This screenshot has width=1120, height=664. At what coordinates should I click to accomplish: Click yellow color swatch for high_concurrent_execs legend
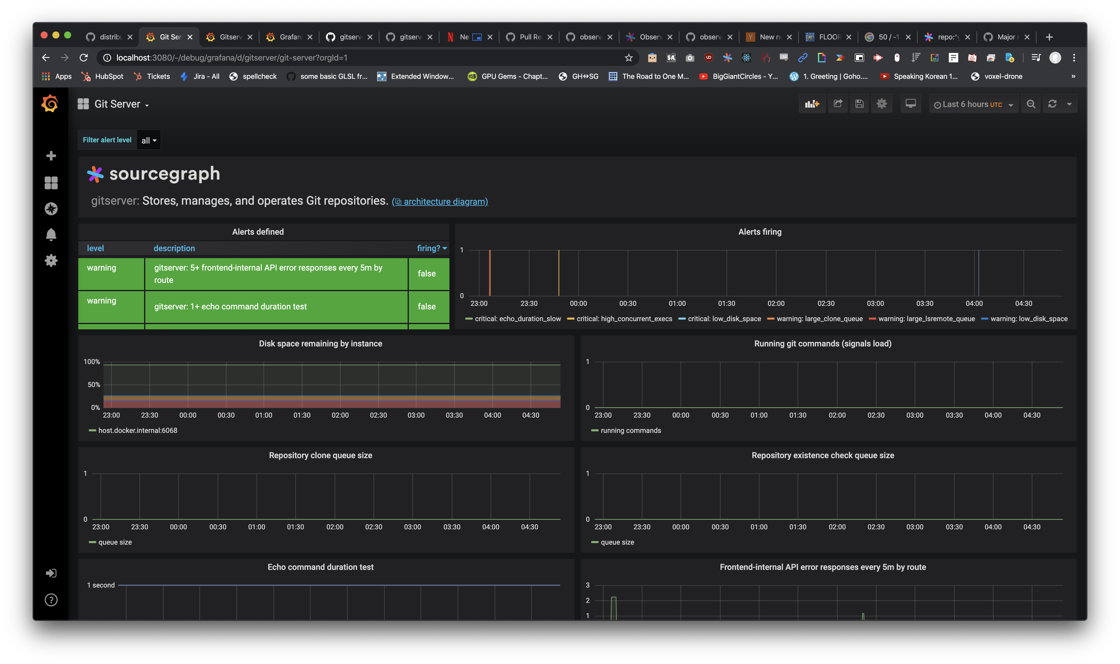[571, 319]
